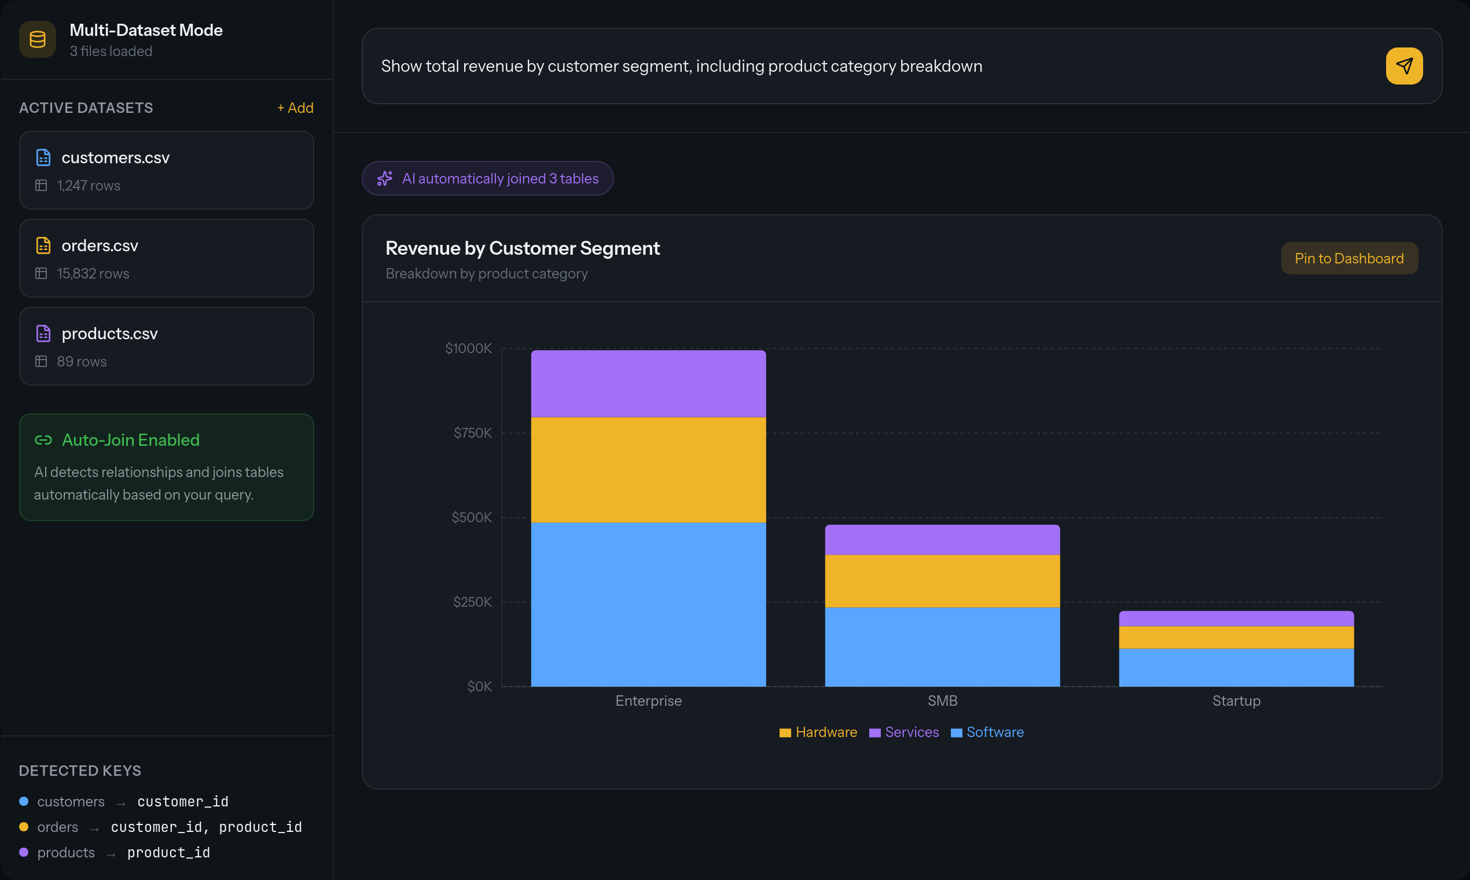Toggle Hardware series in chart legend
1470x880 pixels.
818,732
